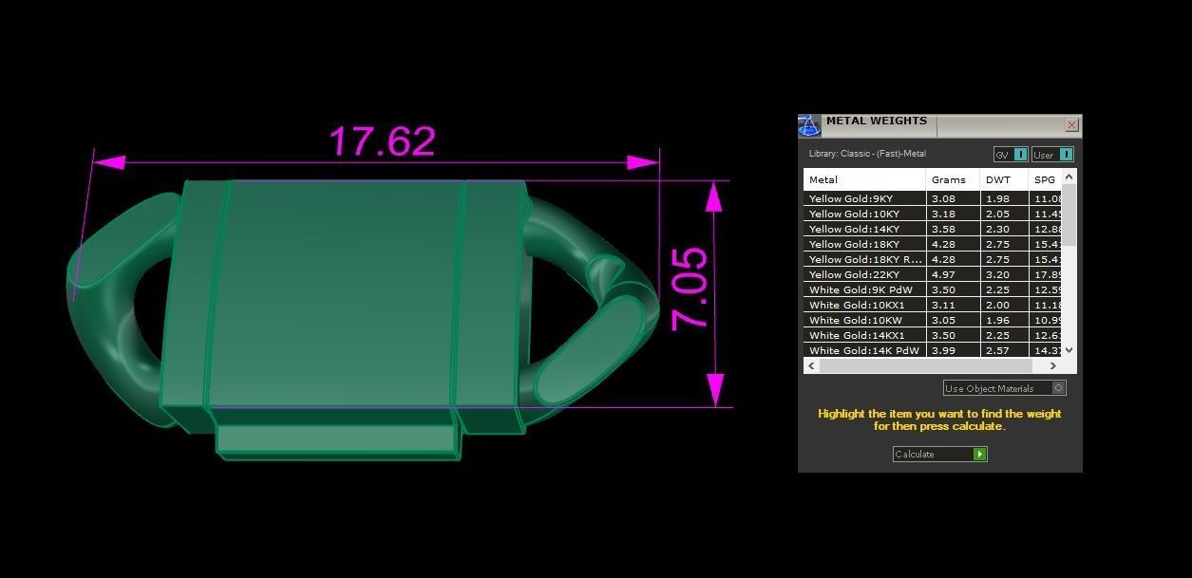Viewport: 1192px width, 578px height.
Task: Select the Yellow Gold:22KY row
Action: click(x=933, y=274)
